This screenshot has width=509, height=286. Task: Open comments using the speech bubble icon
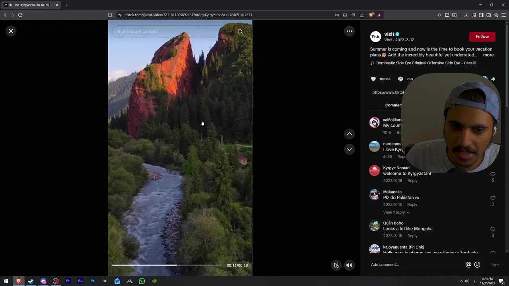tap(400, 79)
